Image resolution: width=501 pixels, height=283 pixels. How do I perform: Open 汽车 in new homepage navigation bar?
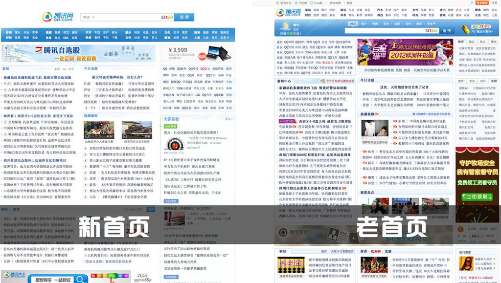click(89, 33)
